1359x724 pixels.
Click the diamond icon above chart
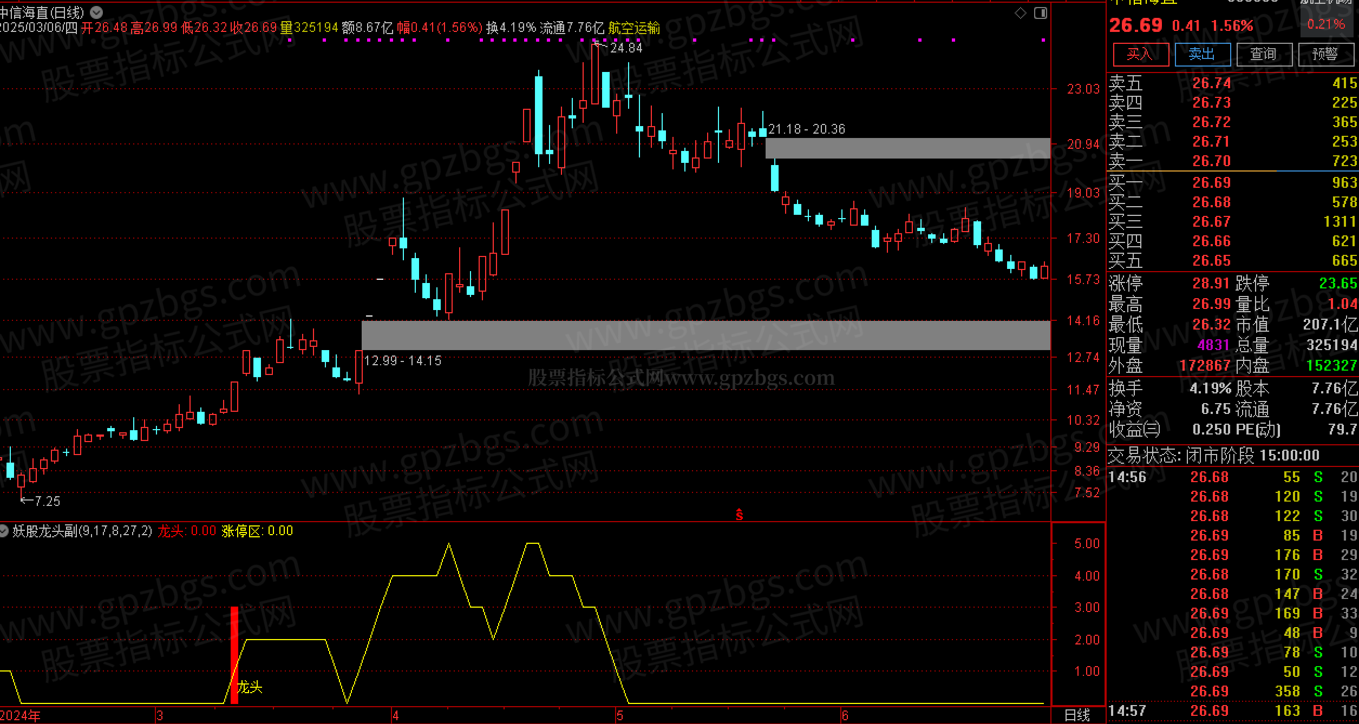click(x=1020, y=13)
